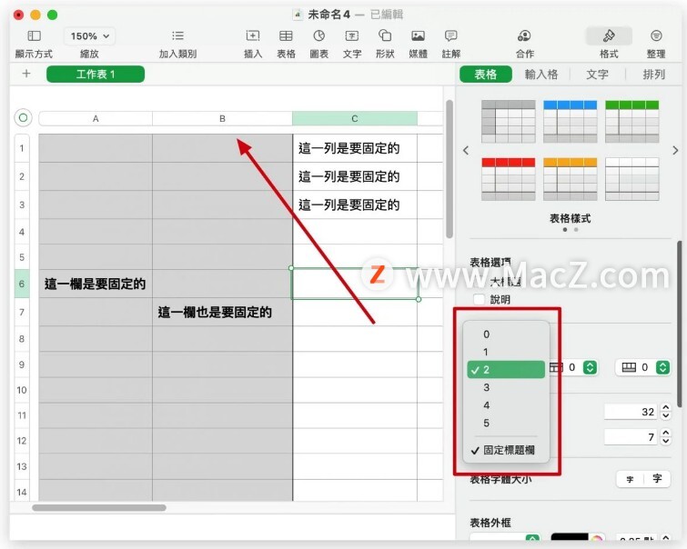Select column header C
The width and height of the screenshot is (687, 549).
355,119
